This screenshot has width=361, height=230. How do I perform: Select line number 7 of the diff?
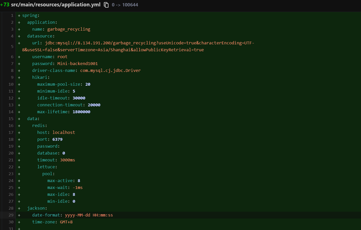tap(12, 64)
